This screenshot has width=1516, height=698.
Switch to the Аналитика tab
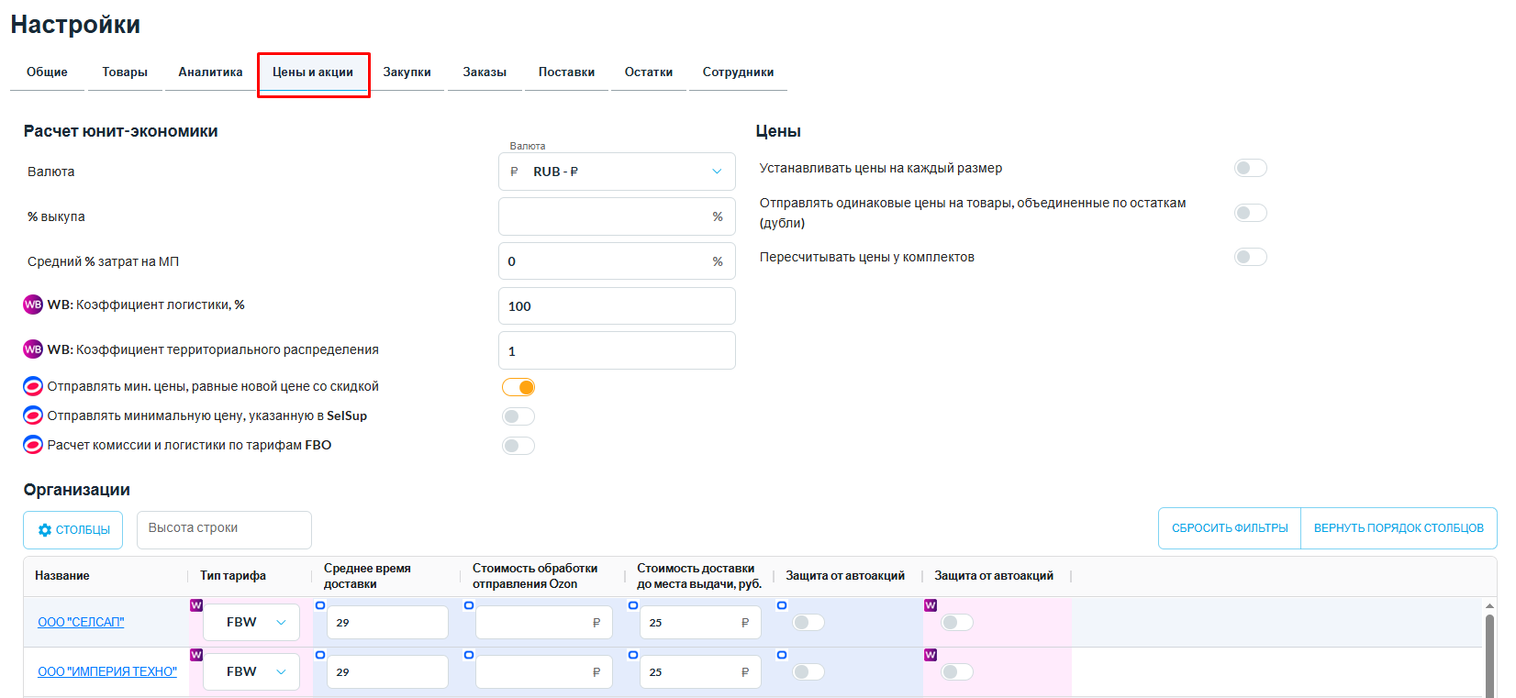pyautogui.click(x=210, y=72)
